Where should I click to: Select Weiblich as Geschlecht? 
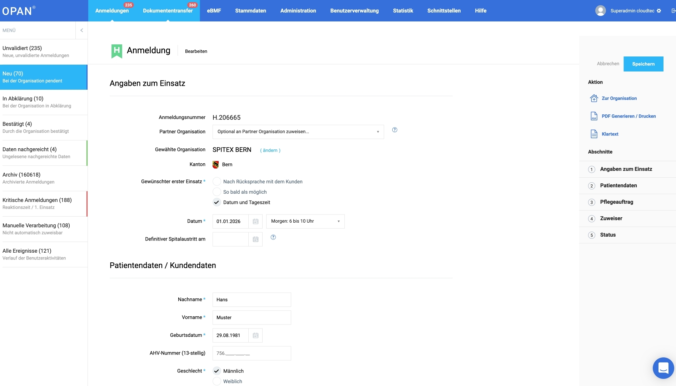pos(217,381)
